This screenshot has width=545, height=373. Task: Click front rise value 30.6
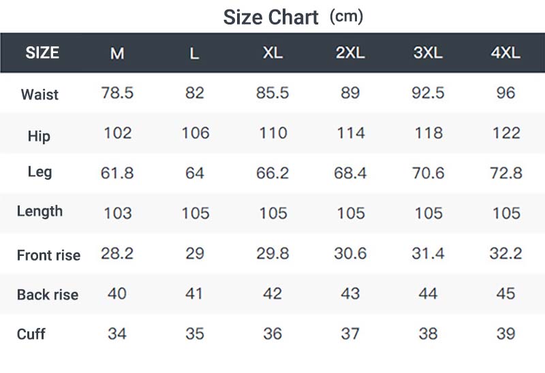[350, 253]
